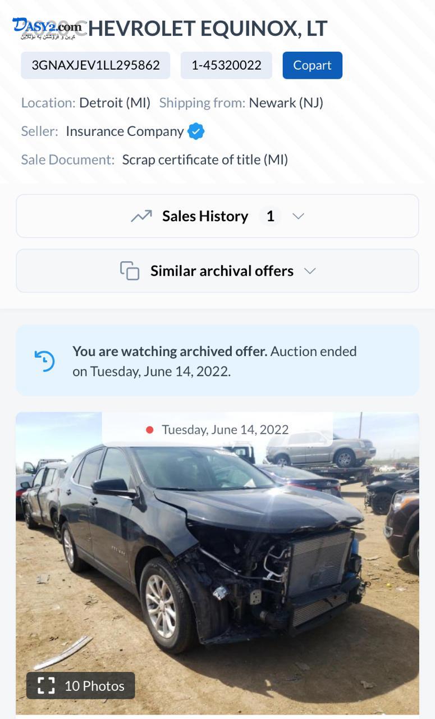Open the Similar archival offers panel
Viewport: 435px width, 719px height.
[x=222, y=271]
